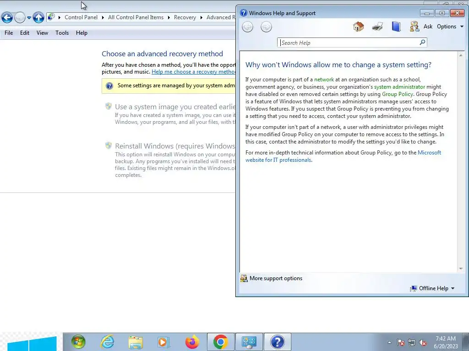Open Windows Explorer from taskbar
This screenshot has width=469, height=351.
click(136, 342)
